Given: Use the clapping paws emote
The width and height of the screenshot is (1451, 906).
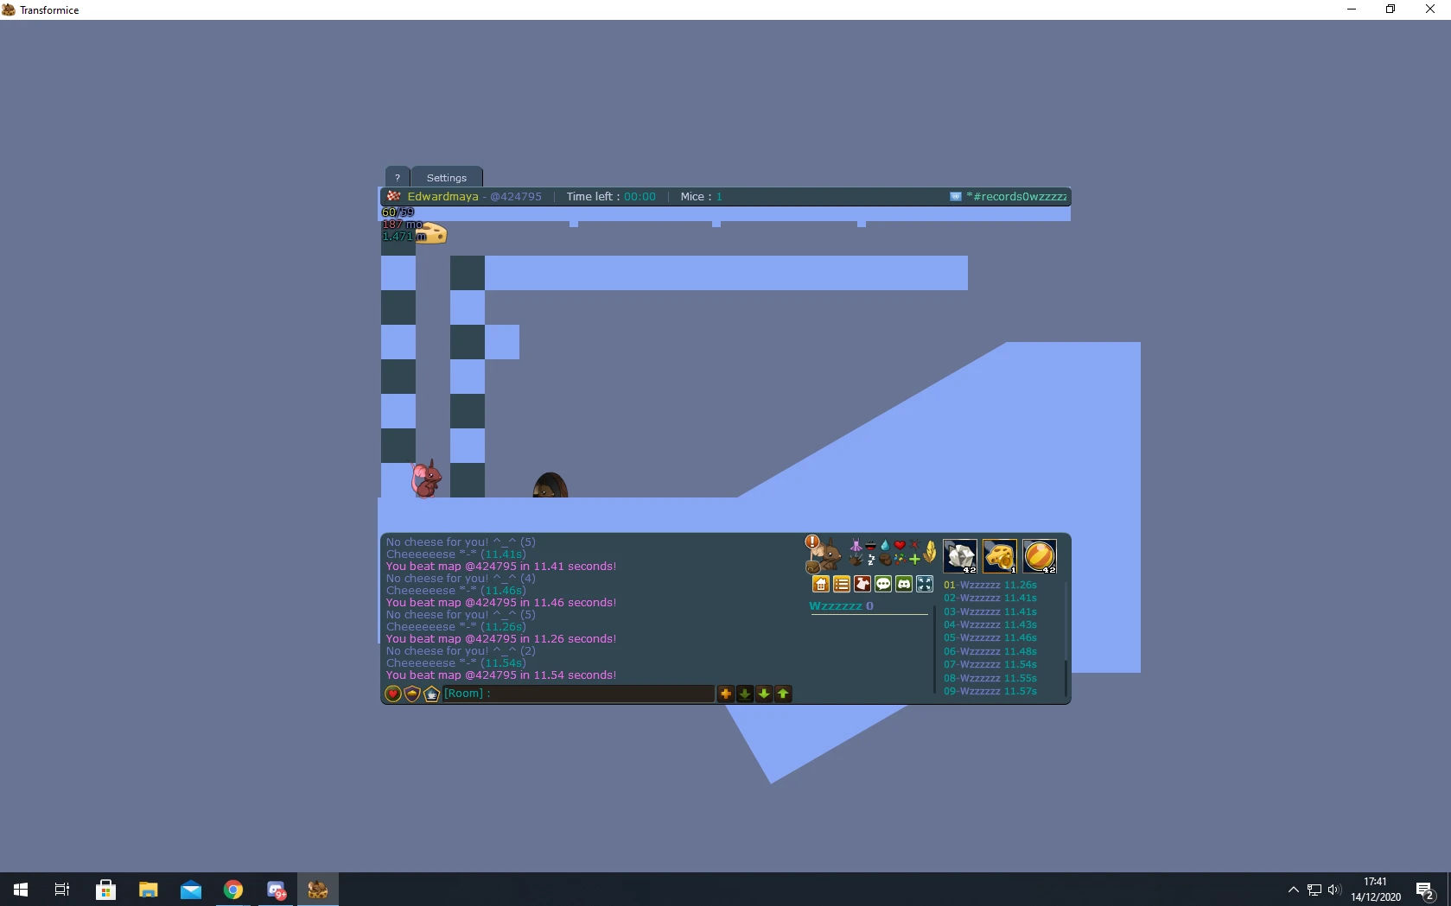Looking at the screenshot, I should tap(856, 560).
